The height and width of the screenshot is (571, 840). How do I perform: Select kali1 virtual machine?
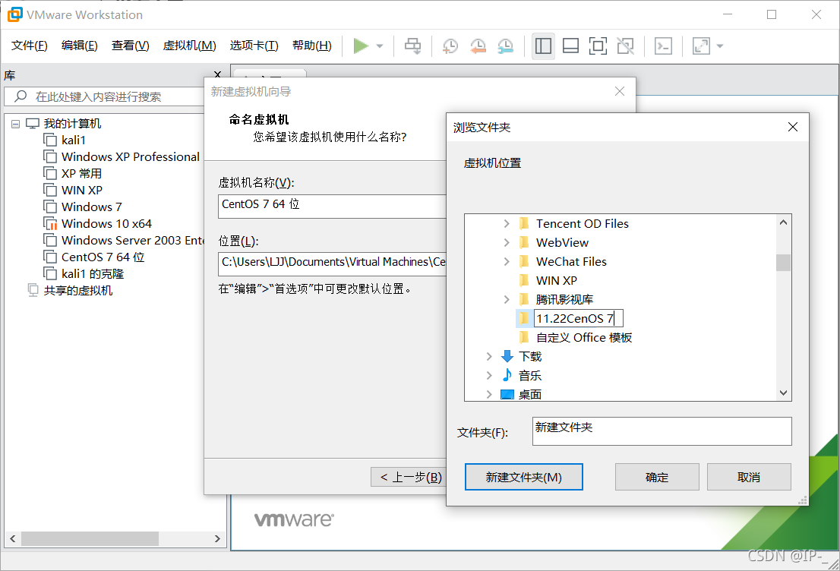[x=74, y=140]
